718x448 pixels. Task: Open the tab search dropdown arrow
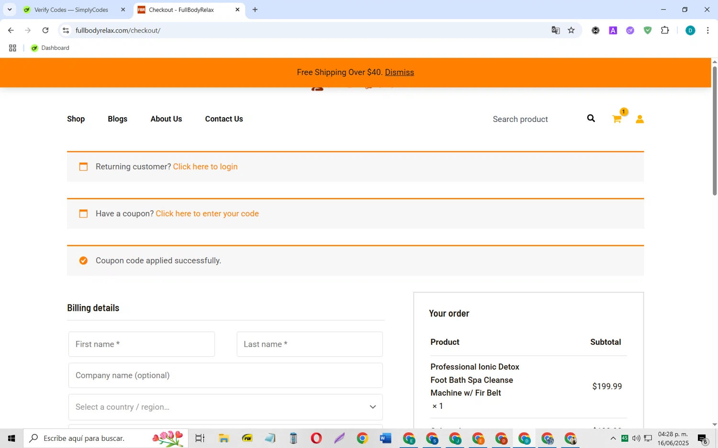coord(10,10)
